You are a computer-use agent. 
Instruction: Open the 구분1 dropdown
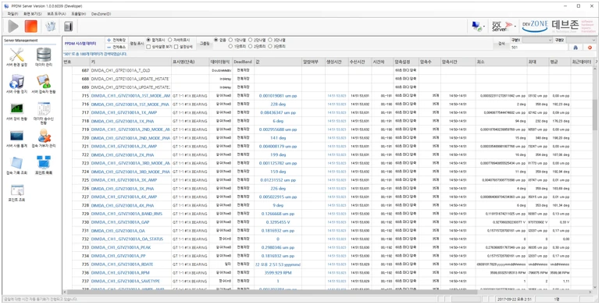coord(537,40)
